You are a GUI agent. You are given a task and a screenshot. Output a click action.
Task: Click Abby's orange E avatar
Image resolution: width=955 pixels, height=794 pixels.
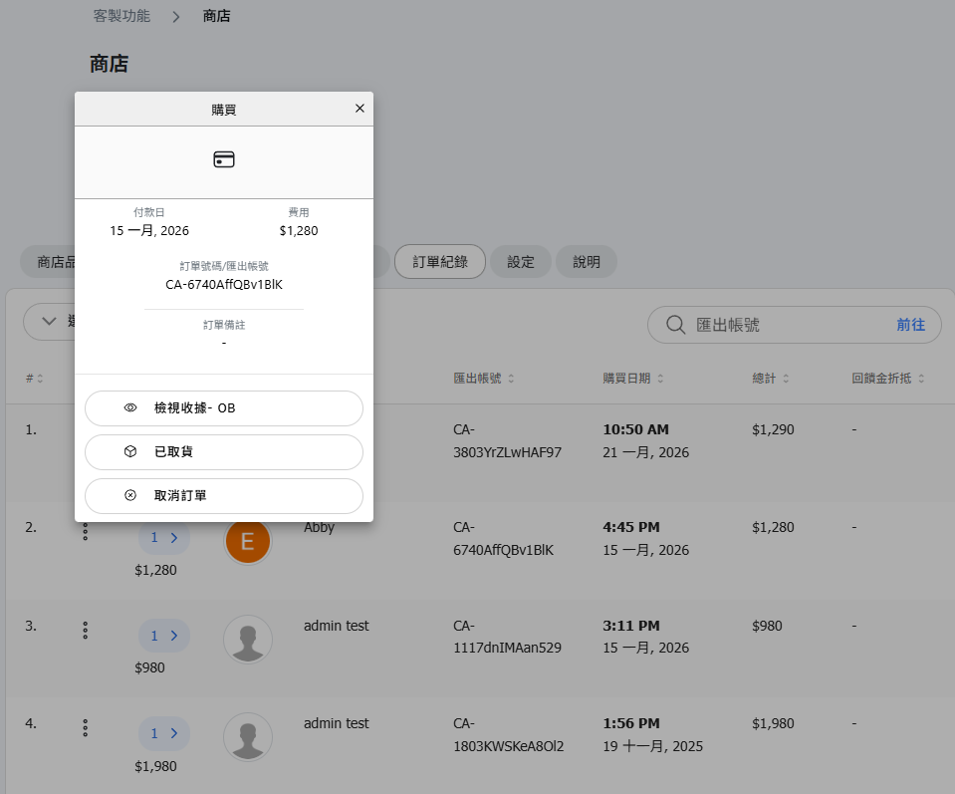[x=248, y=541]
